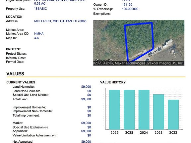Click the Land Homesite $9,000 value

(x=86, y=87)
